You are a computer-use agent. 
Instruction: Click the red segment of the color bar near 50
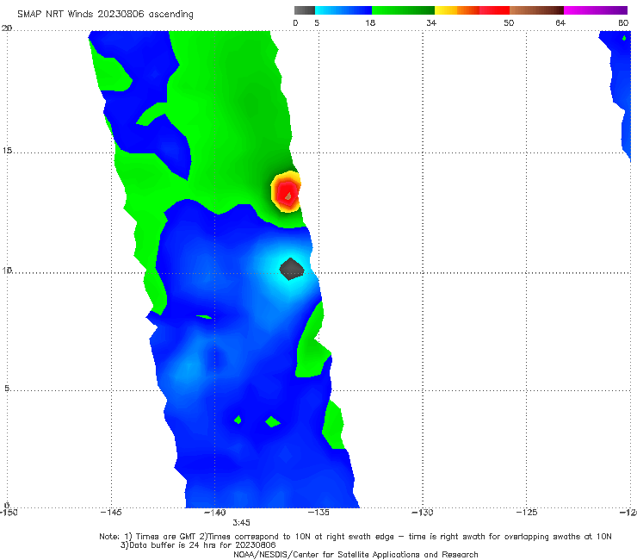point(494,10)
